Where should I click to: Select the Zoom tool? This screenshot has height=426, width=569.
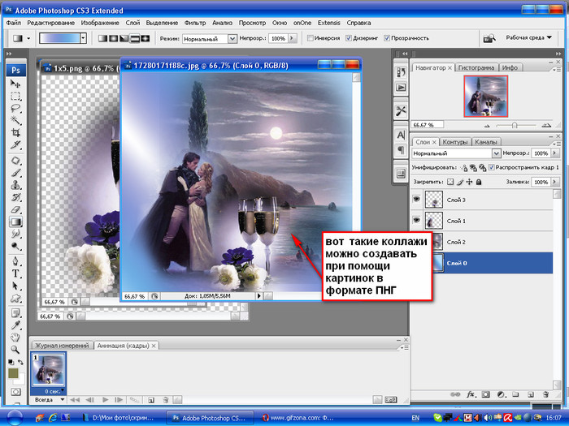point(15,350)
